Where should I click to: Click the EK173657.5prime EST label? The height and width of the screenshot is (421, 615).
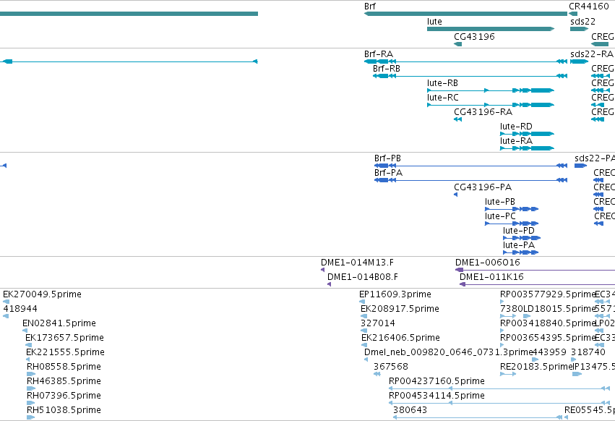coord(65,338)
